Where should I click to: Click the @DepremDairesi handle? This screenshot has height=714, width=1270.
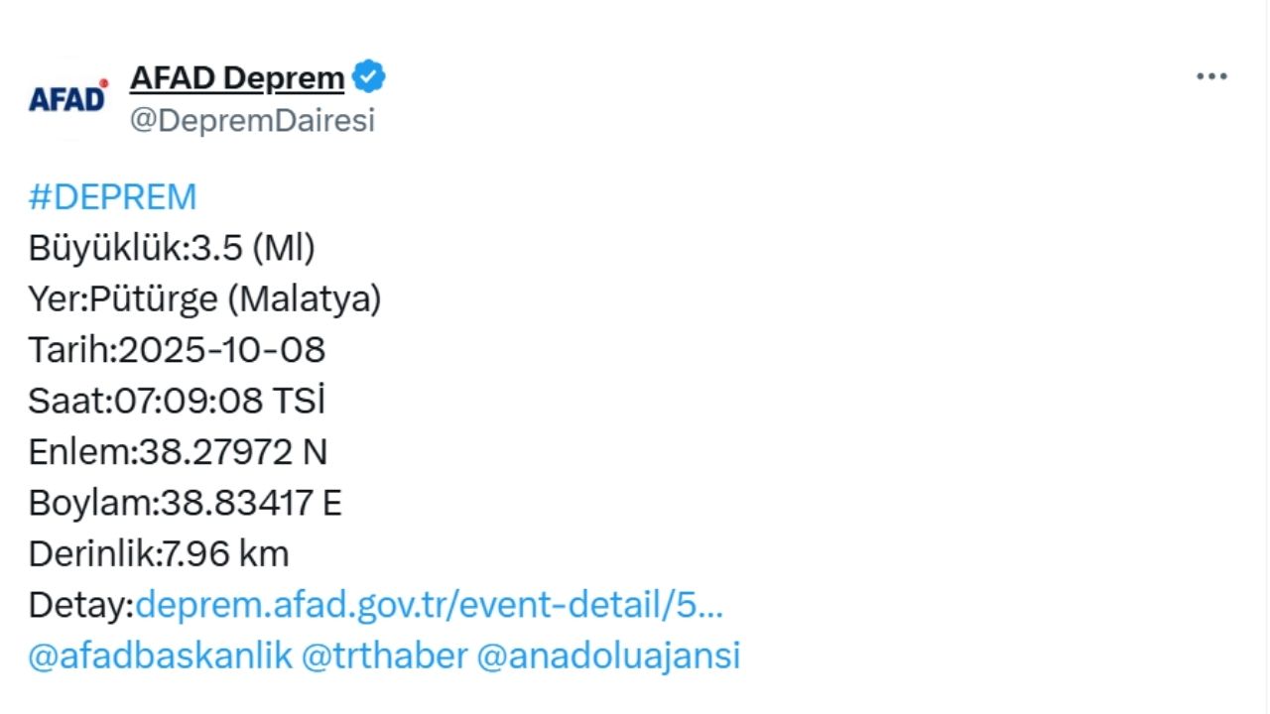(x=252, y=121)
